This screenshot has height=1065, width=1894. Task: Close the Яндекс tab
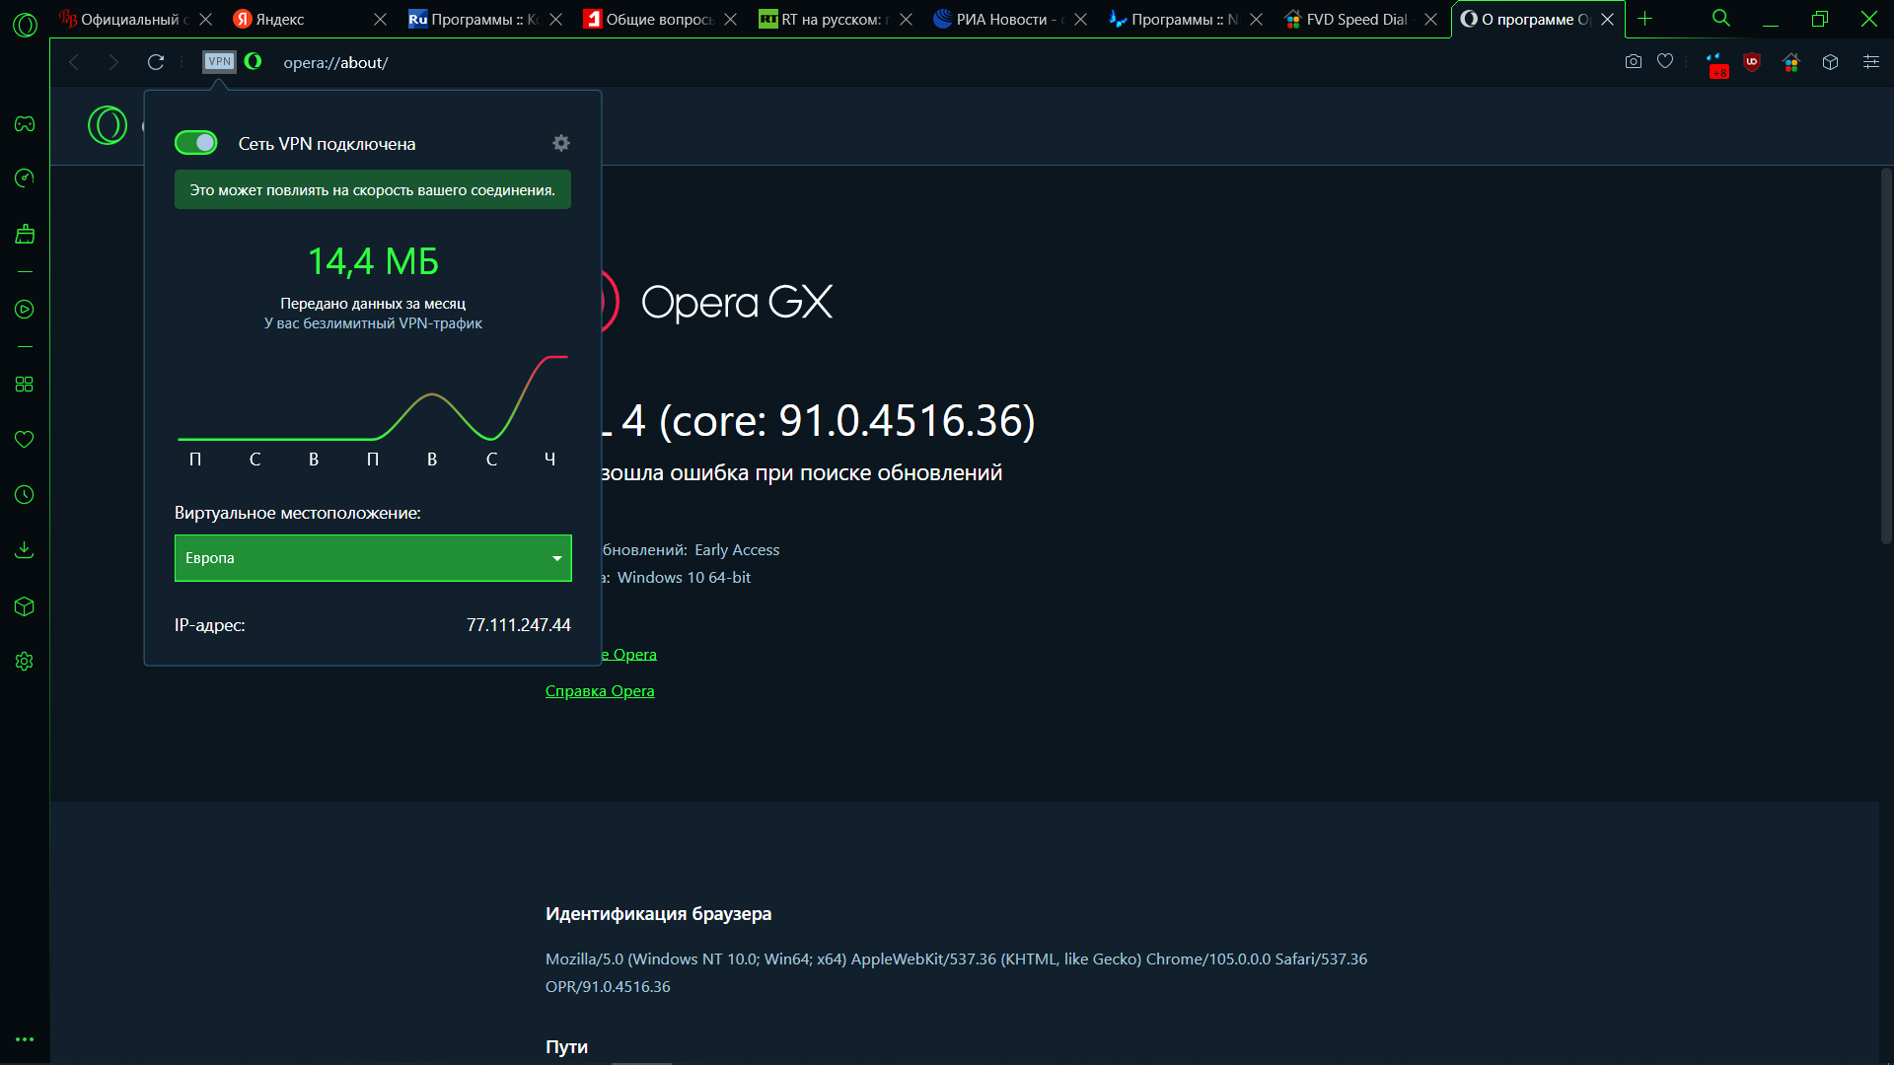tap(381, 19)
